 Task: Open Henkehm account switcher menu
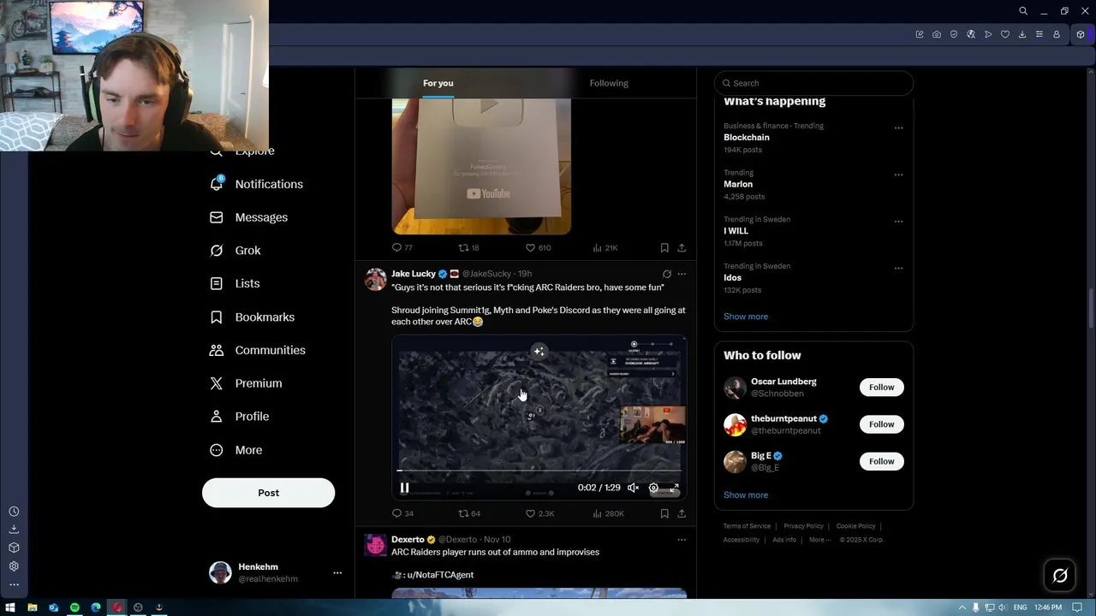pyautogui.click(x=337, y=573)
